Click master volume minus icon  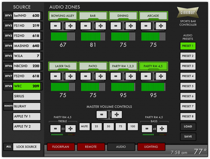point(102,114)
